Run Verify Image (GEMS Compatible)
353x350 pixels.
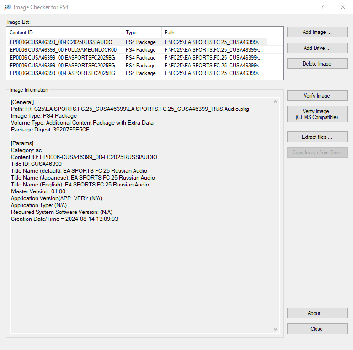(317, 114)
